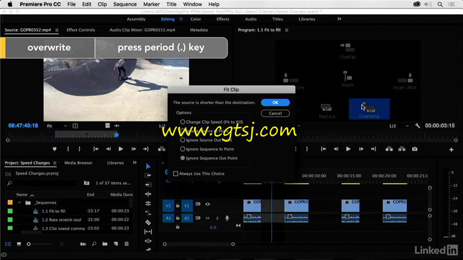Viewport: 463px width, 260px height.
Task: Open Program panel menu
Action: coord(286,30)
